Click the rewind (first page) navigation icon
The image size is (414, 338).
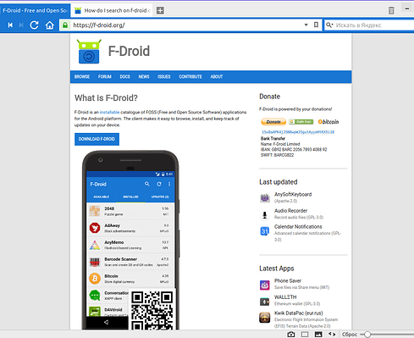click(10, 25)
